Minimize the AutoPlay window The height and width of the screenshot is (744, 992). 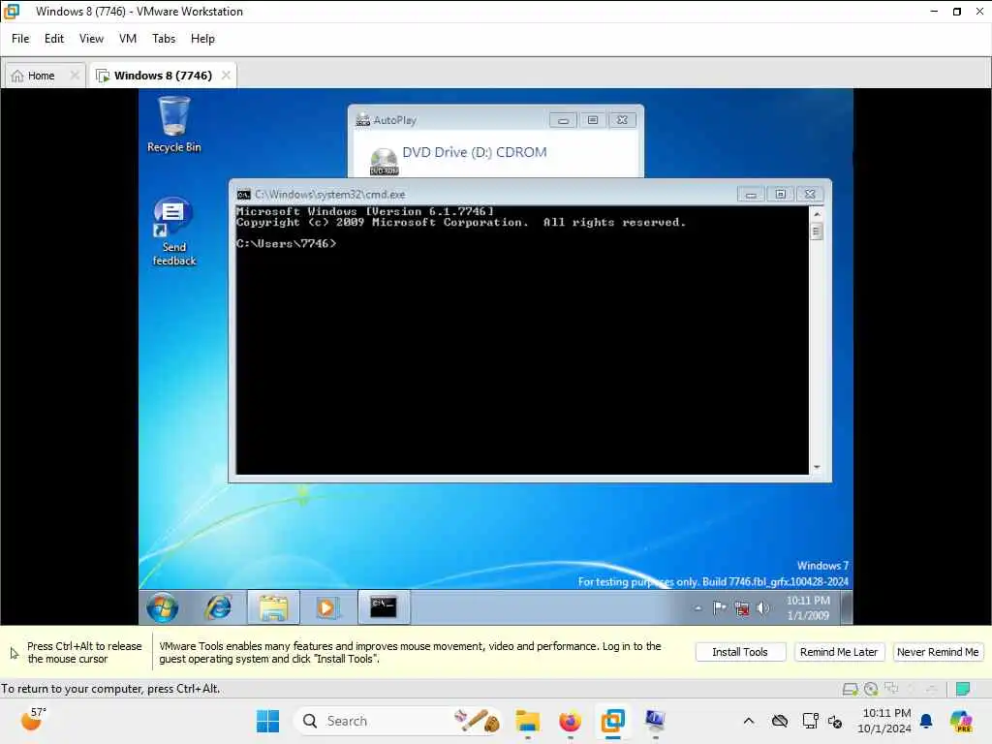coord(563,120)
